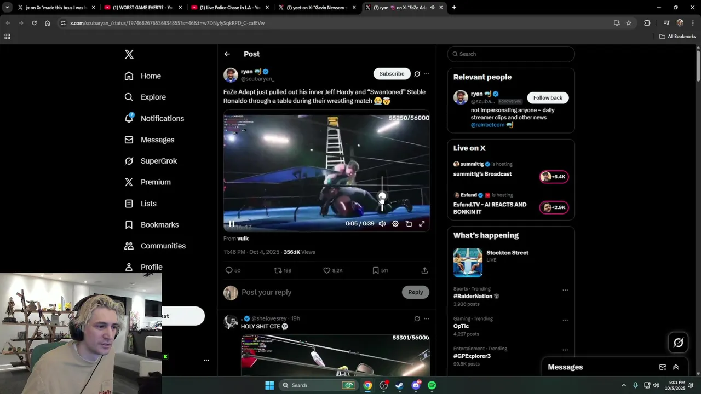Open a new browser tab
The height and width of the screenshot is (394, 701).
pyautogui.click(x=454, y=8)
